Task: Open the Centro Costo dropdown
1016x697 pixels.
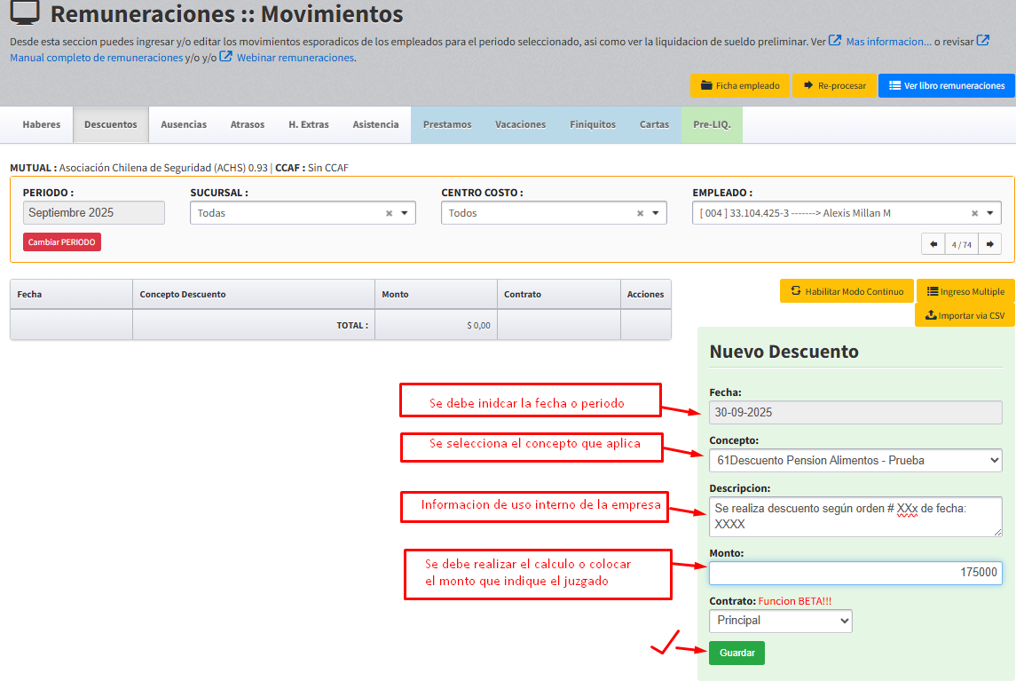Action: click(656, 213)
